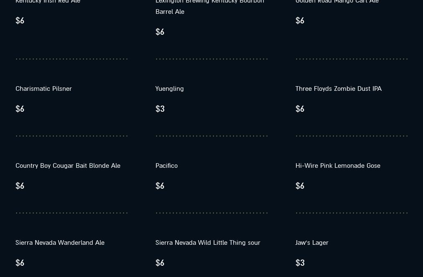Click the $6 price under Pacifico
Screen dimensions: 423x277
[160, 186]
